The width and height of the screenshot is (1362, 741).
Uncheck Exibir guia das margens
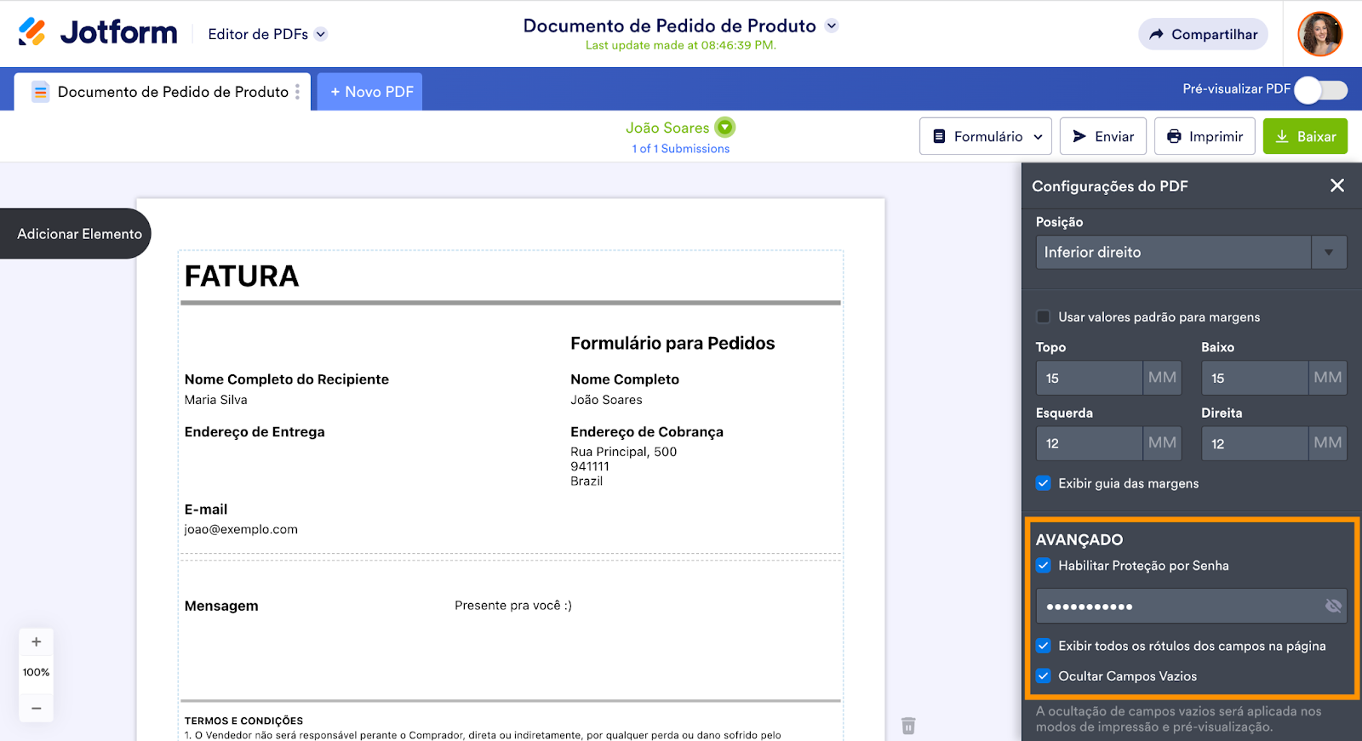(1044, 483)
